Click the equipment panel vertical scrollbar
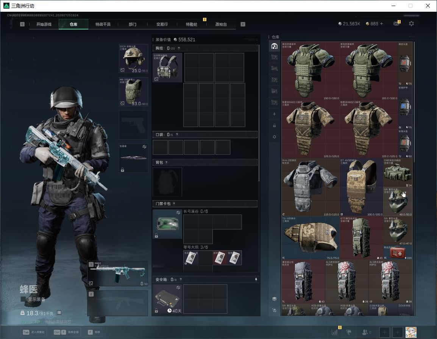 coord(259,113)
